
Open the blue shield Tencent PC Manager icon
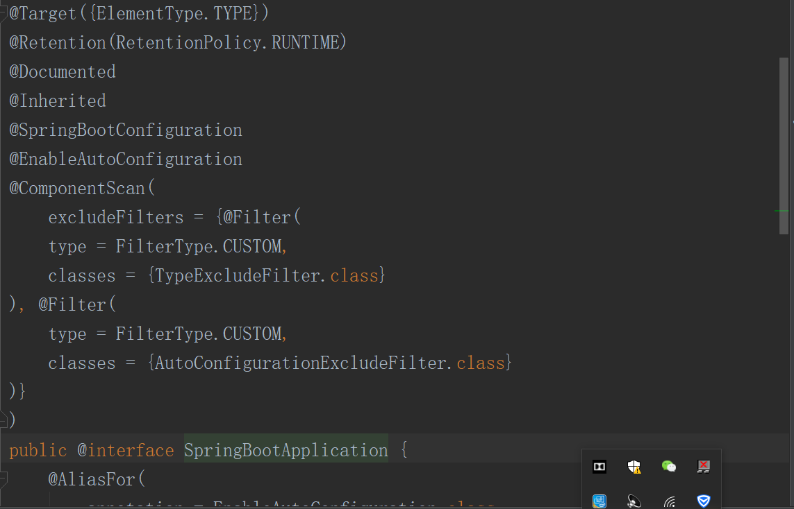point(704,501)
